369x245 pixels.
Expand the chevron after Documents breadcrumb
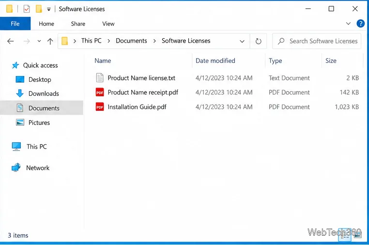coord(154,41)
